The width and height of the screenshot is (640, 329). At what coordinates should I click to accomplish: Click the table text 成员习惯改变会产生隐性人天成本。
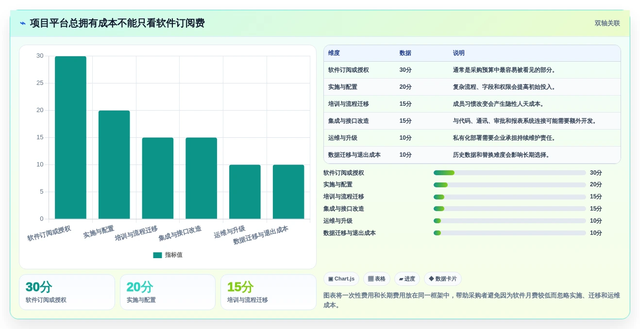coord(500,104)
